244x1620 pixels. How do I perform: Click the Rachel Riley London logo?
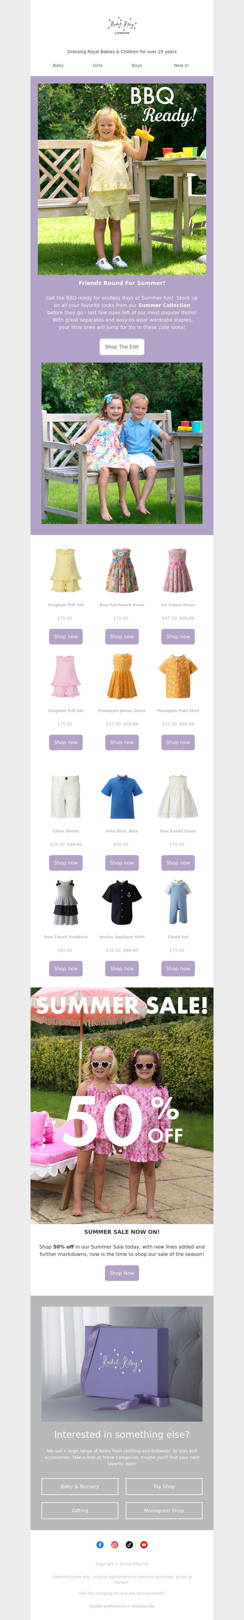122,26
